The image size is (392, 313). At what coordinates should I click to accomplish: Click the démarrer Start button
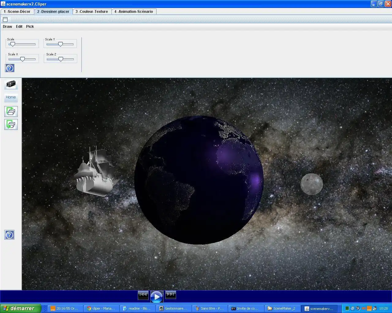click(20, 308)
